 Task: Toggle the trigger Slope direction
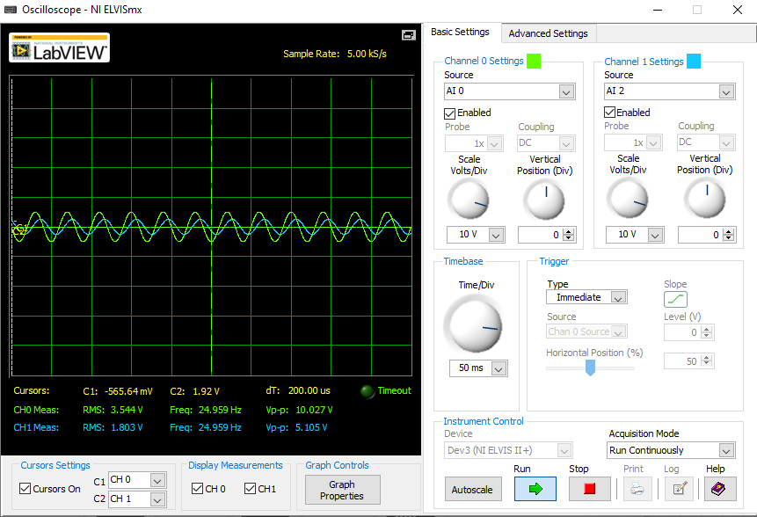[x=675, y=299]
